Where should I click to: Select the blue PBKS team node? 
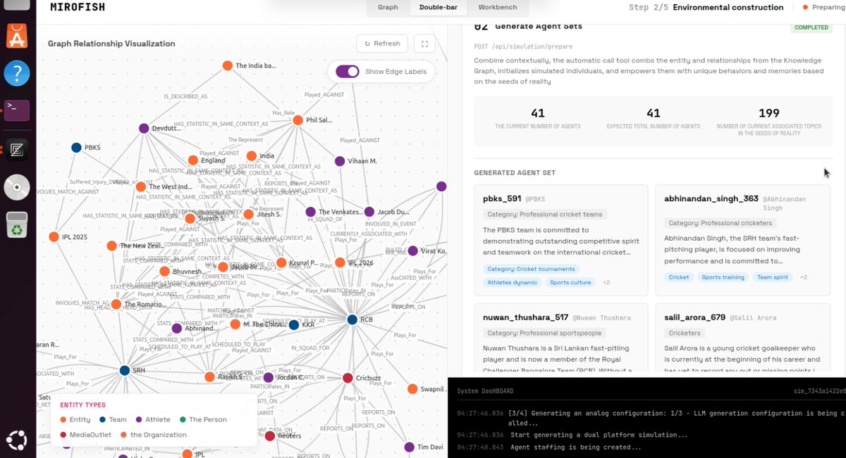pyautogui.click(x=76, y=148)
